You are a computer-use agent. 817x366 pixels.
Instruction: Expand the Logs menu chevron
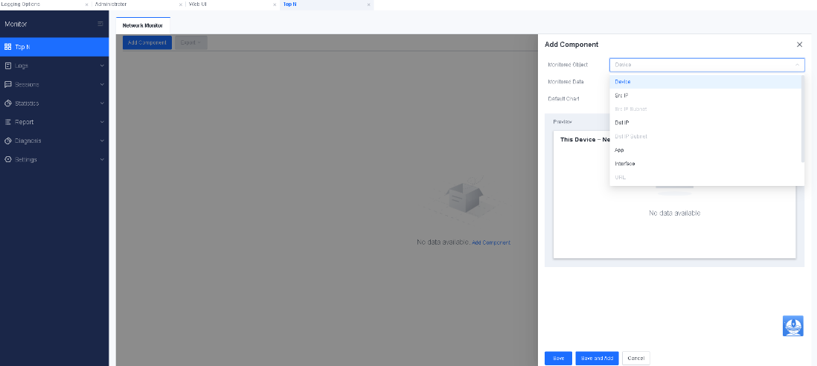pos(102,65)
